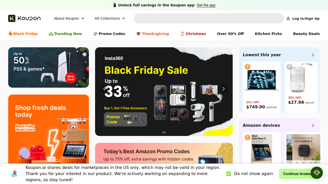Open the Kitchen Picks tab
Image resolution: width=328 pixels, height=184 pixels.
coord(268,34)
